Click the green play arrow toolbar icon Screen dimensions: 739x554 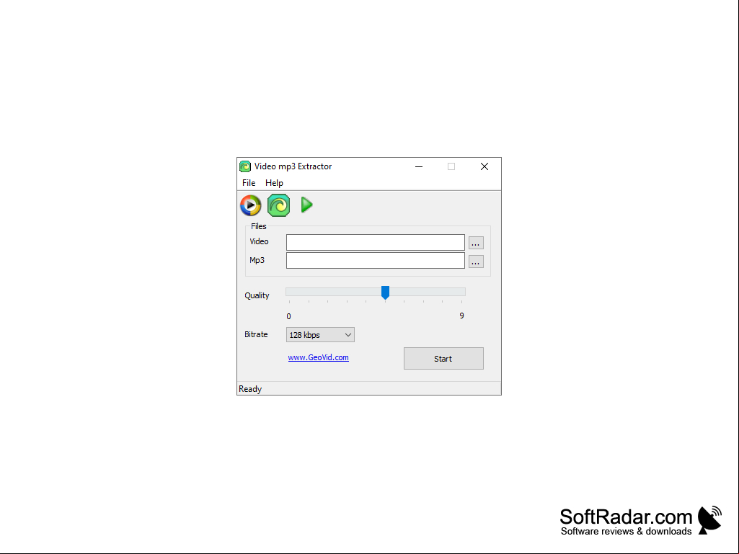pos(306,205)
